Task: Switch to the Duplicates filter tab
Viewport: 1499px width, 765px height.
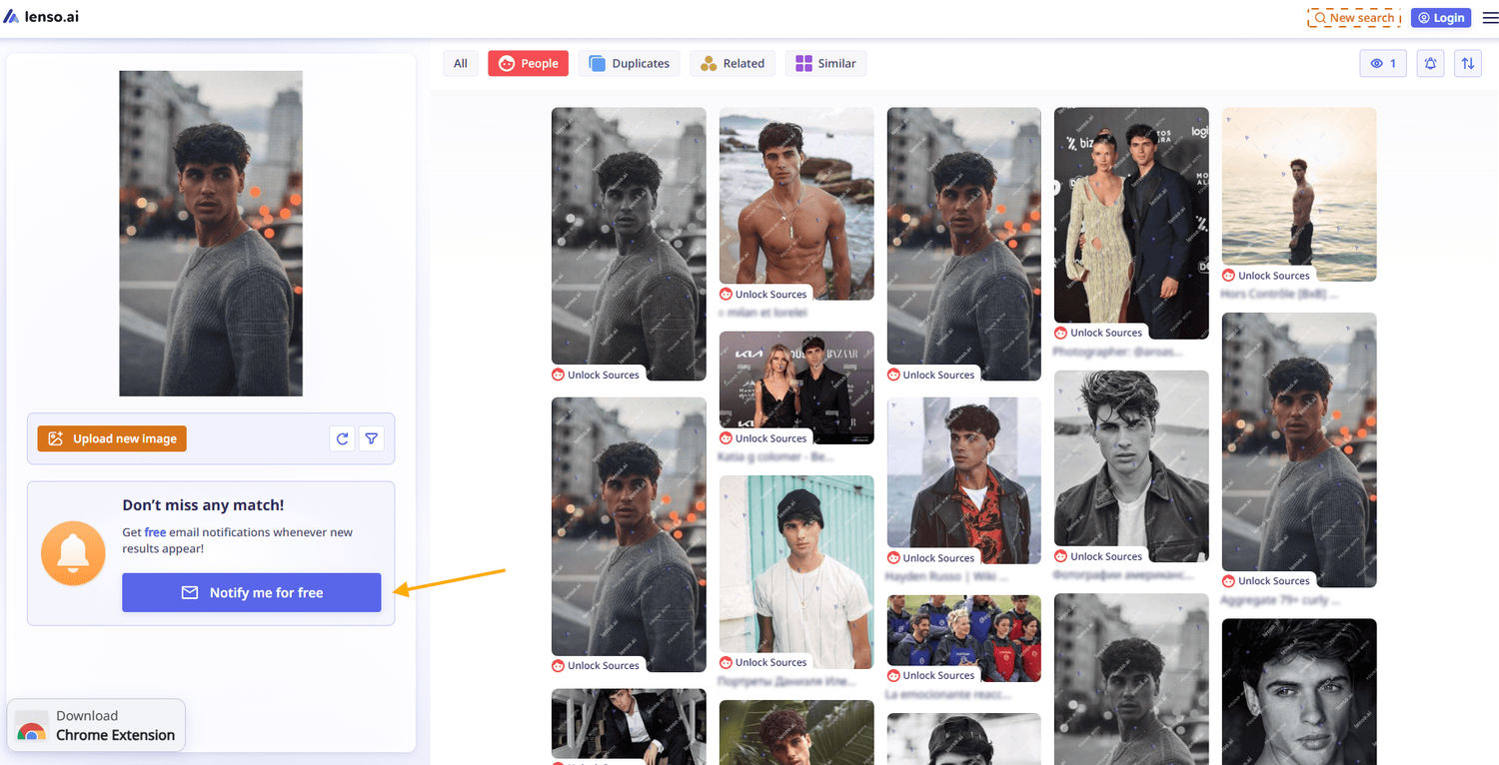Action: click(629, 63)
